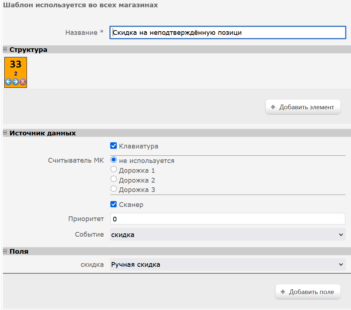Image resolution: width=351 pixels, height=310 pixels.
Task: Move structure element 33 right with the arrow
Action: (x=16, y=82)
